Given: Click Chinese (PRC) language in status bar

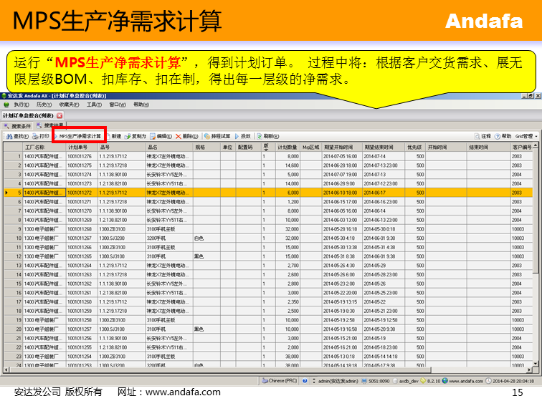Looking at the screenshot, I should click(280, 381).
